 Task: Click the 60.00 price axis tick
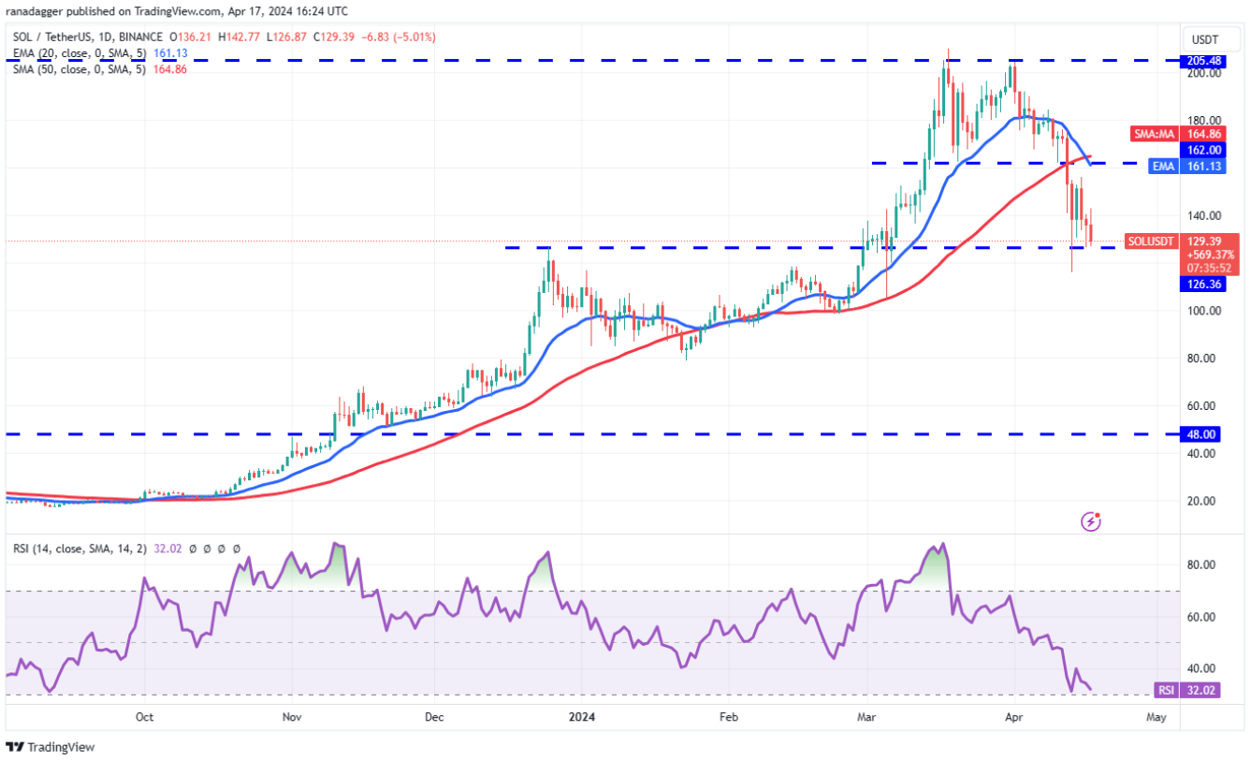coord(1201,406)
